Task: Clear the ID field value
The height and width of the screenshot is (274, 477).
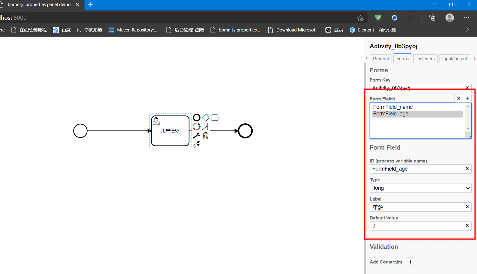Action: pos(467,168)
